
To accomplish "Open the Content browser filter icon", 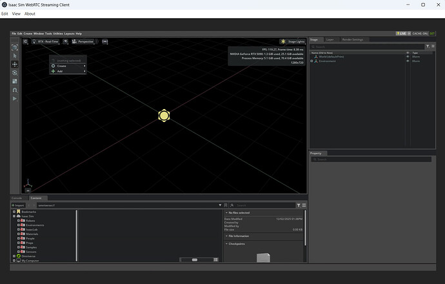I will tap(299, 205).
